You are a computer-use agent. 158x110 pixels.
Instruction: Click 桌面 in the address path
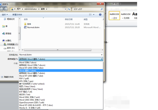coord(43,9)
